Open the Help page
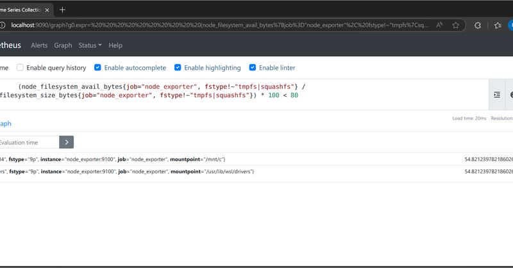The image size is (513, 268). click(x=115, y=45)
